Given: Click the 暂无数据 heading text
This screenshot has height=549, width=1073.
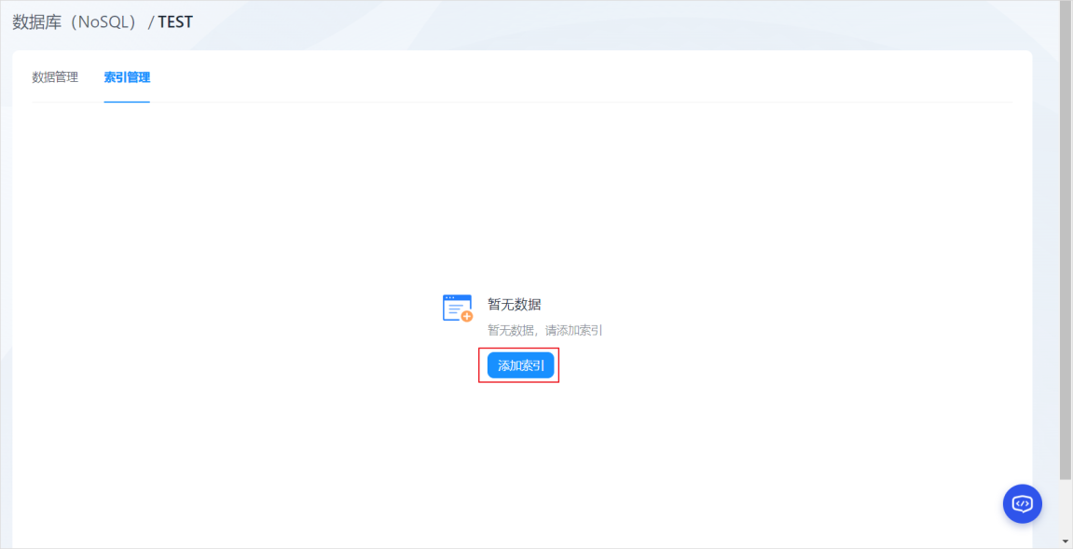Looking at the screenshot, I should (514, 305).
